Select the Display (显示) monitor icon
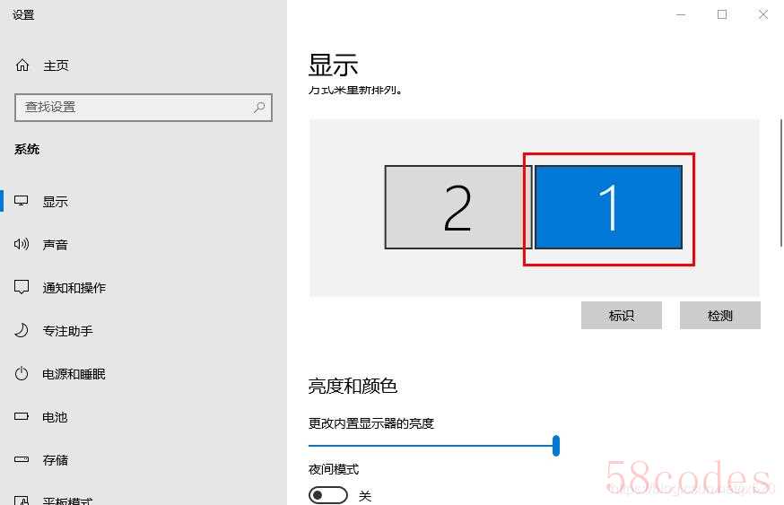This screenshot has width=784, height=505. point(21,201)
